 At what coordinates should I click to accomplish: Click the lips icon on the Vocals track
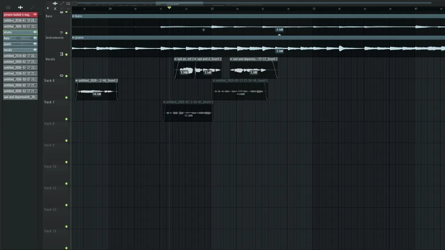62,76
